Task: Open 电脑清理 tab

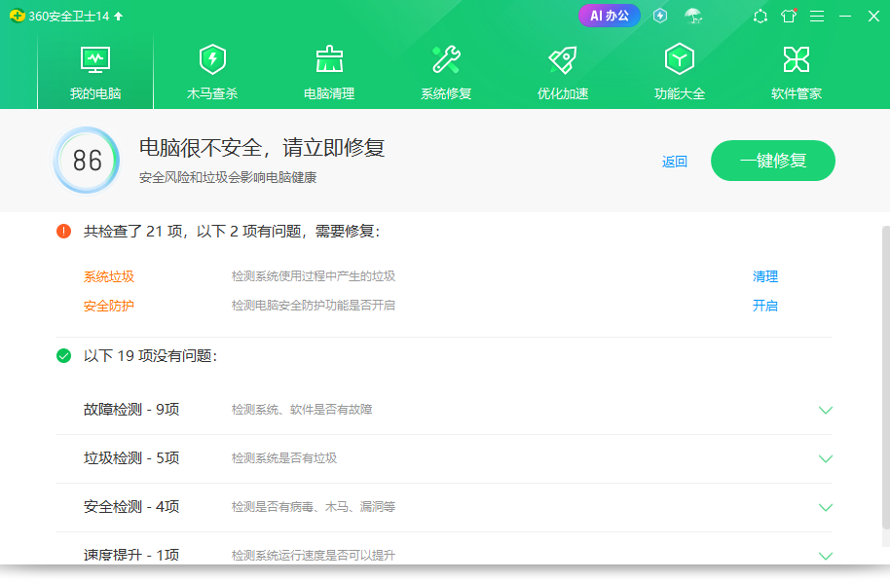Action: (x=329, y=73)
